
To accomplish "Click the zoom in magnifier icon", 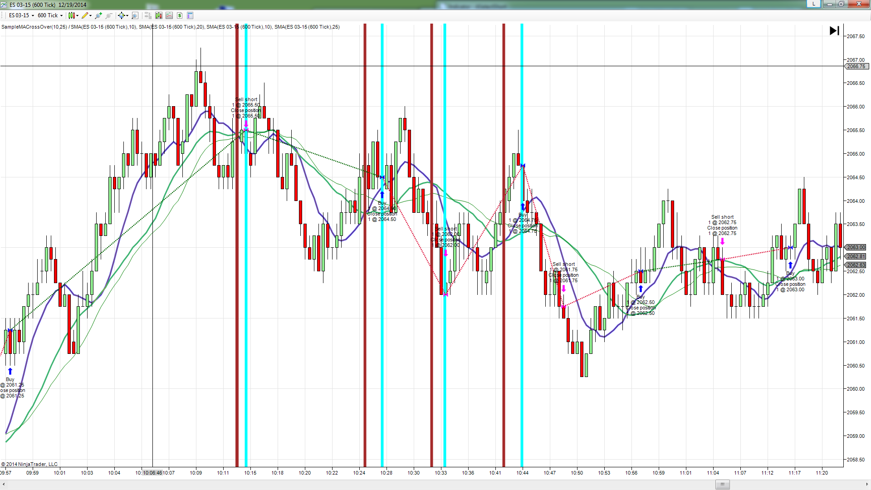I will coord(98,15).
